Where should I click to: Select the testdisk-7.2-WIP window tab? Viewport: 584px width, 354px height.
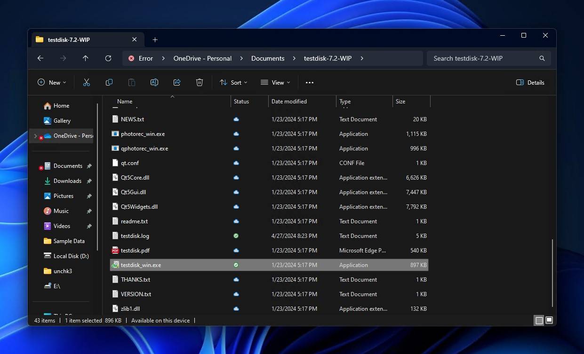click(x=87, y=40)
